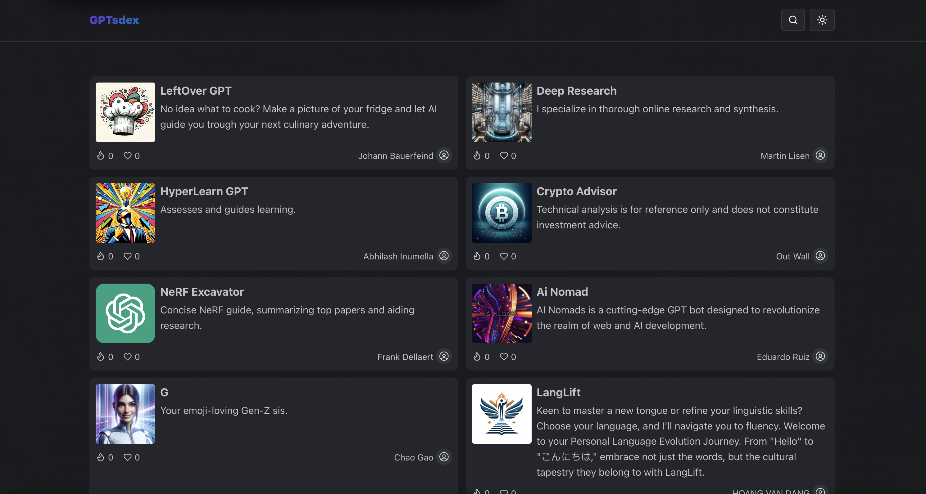Image resolution: width=926 pixels, height=494 pixels.
Task: Click the GPTsdex logo link
Action: 114,20
